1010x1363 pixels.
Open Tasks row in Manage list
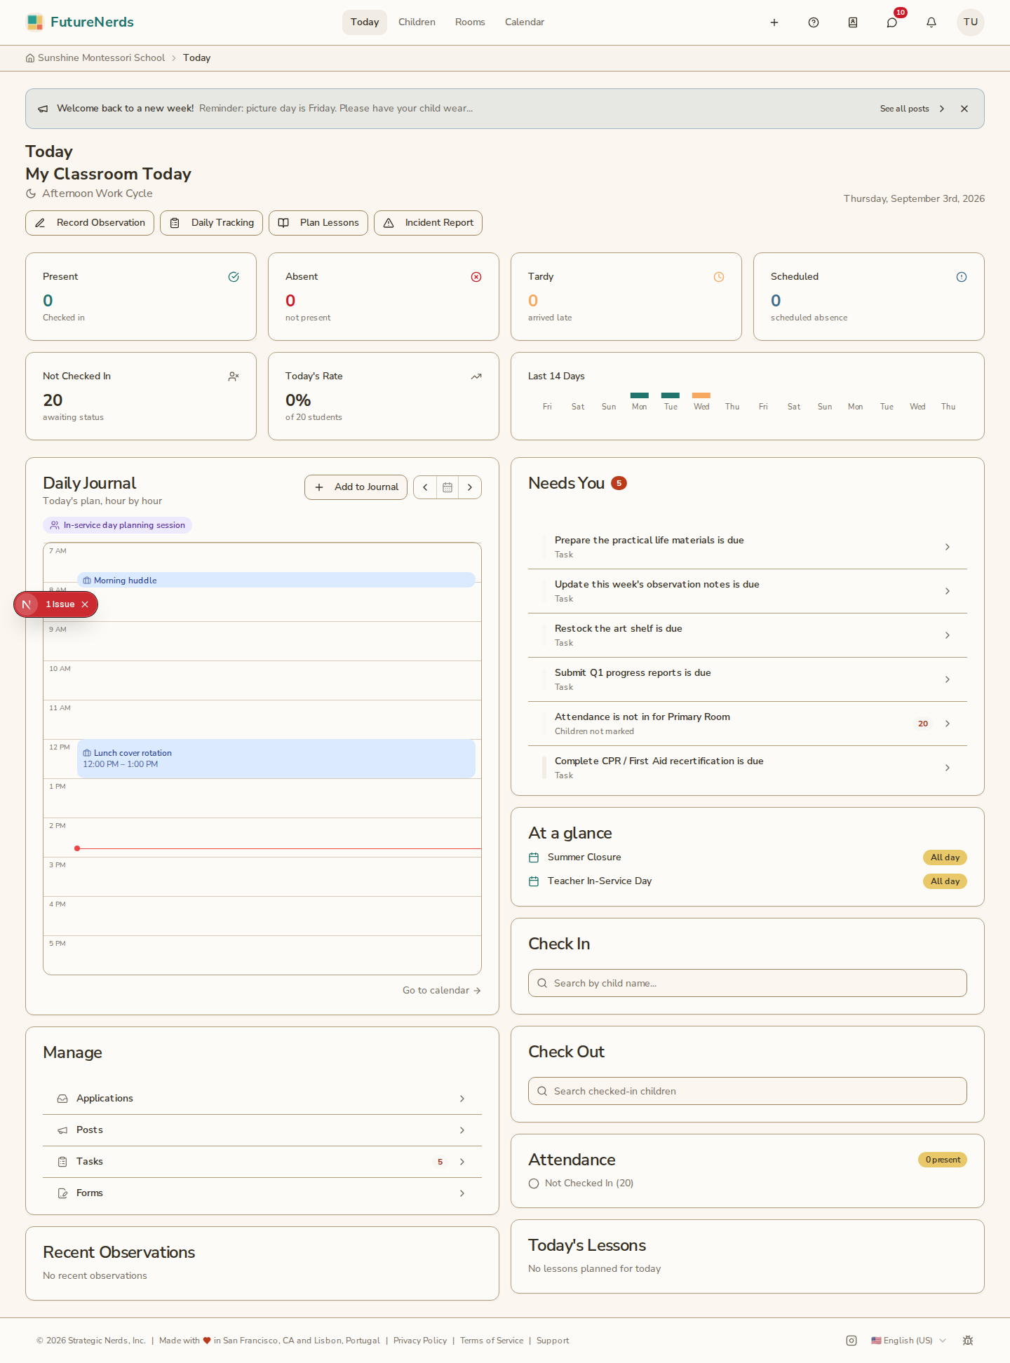point(262,1162)
